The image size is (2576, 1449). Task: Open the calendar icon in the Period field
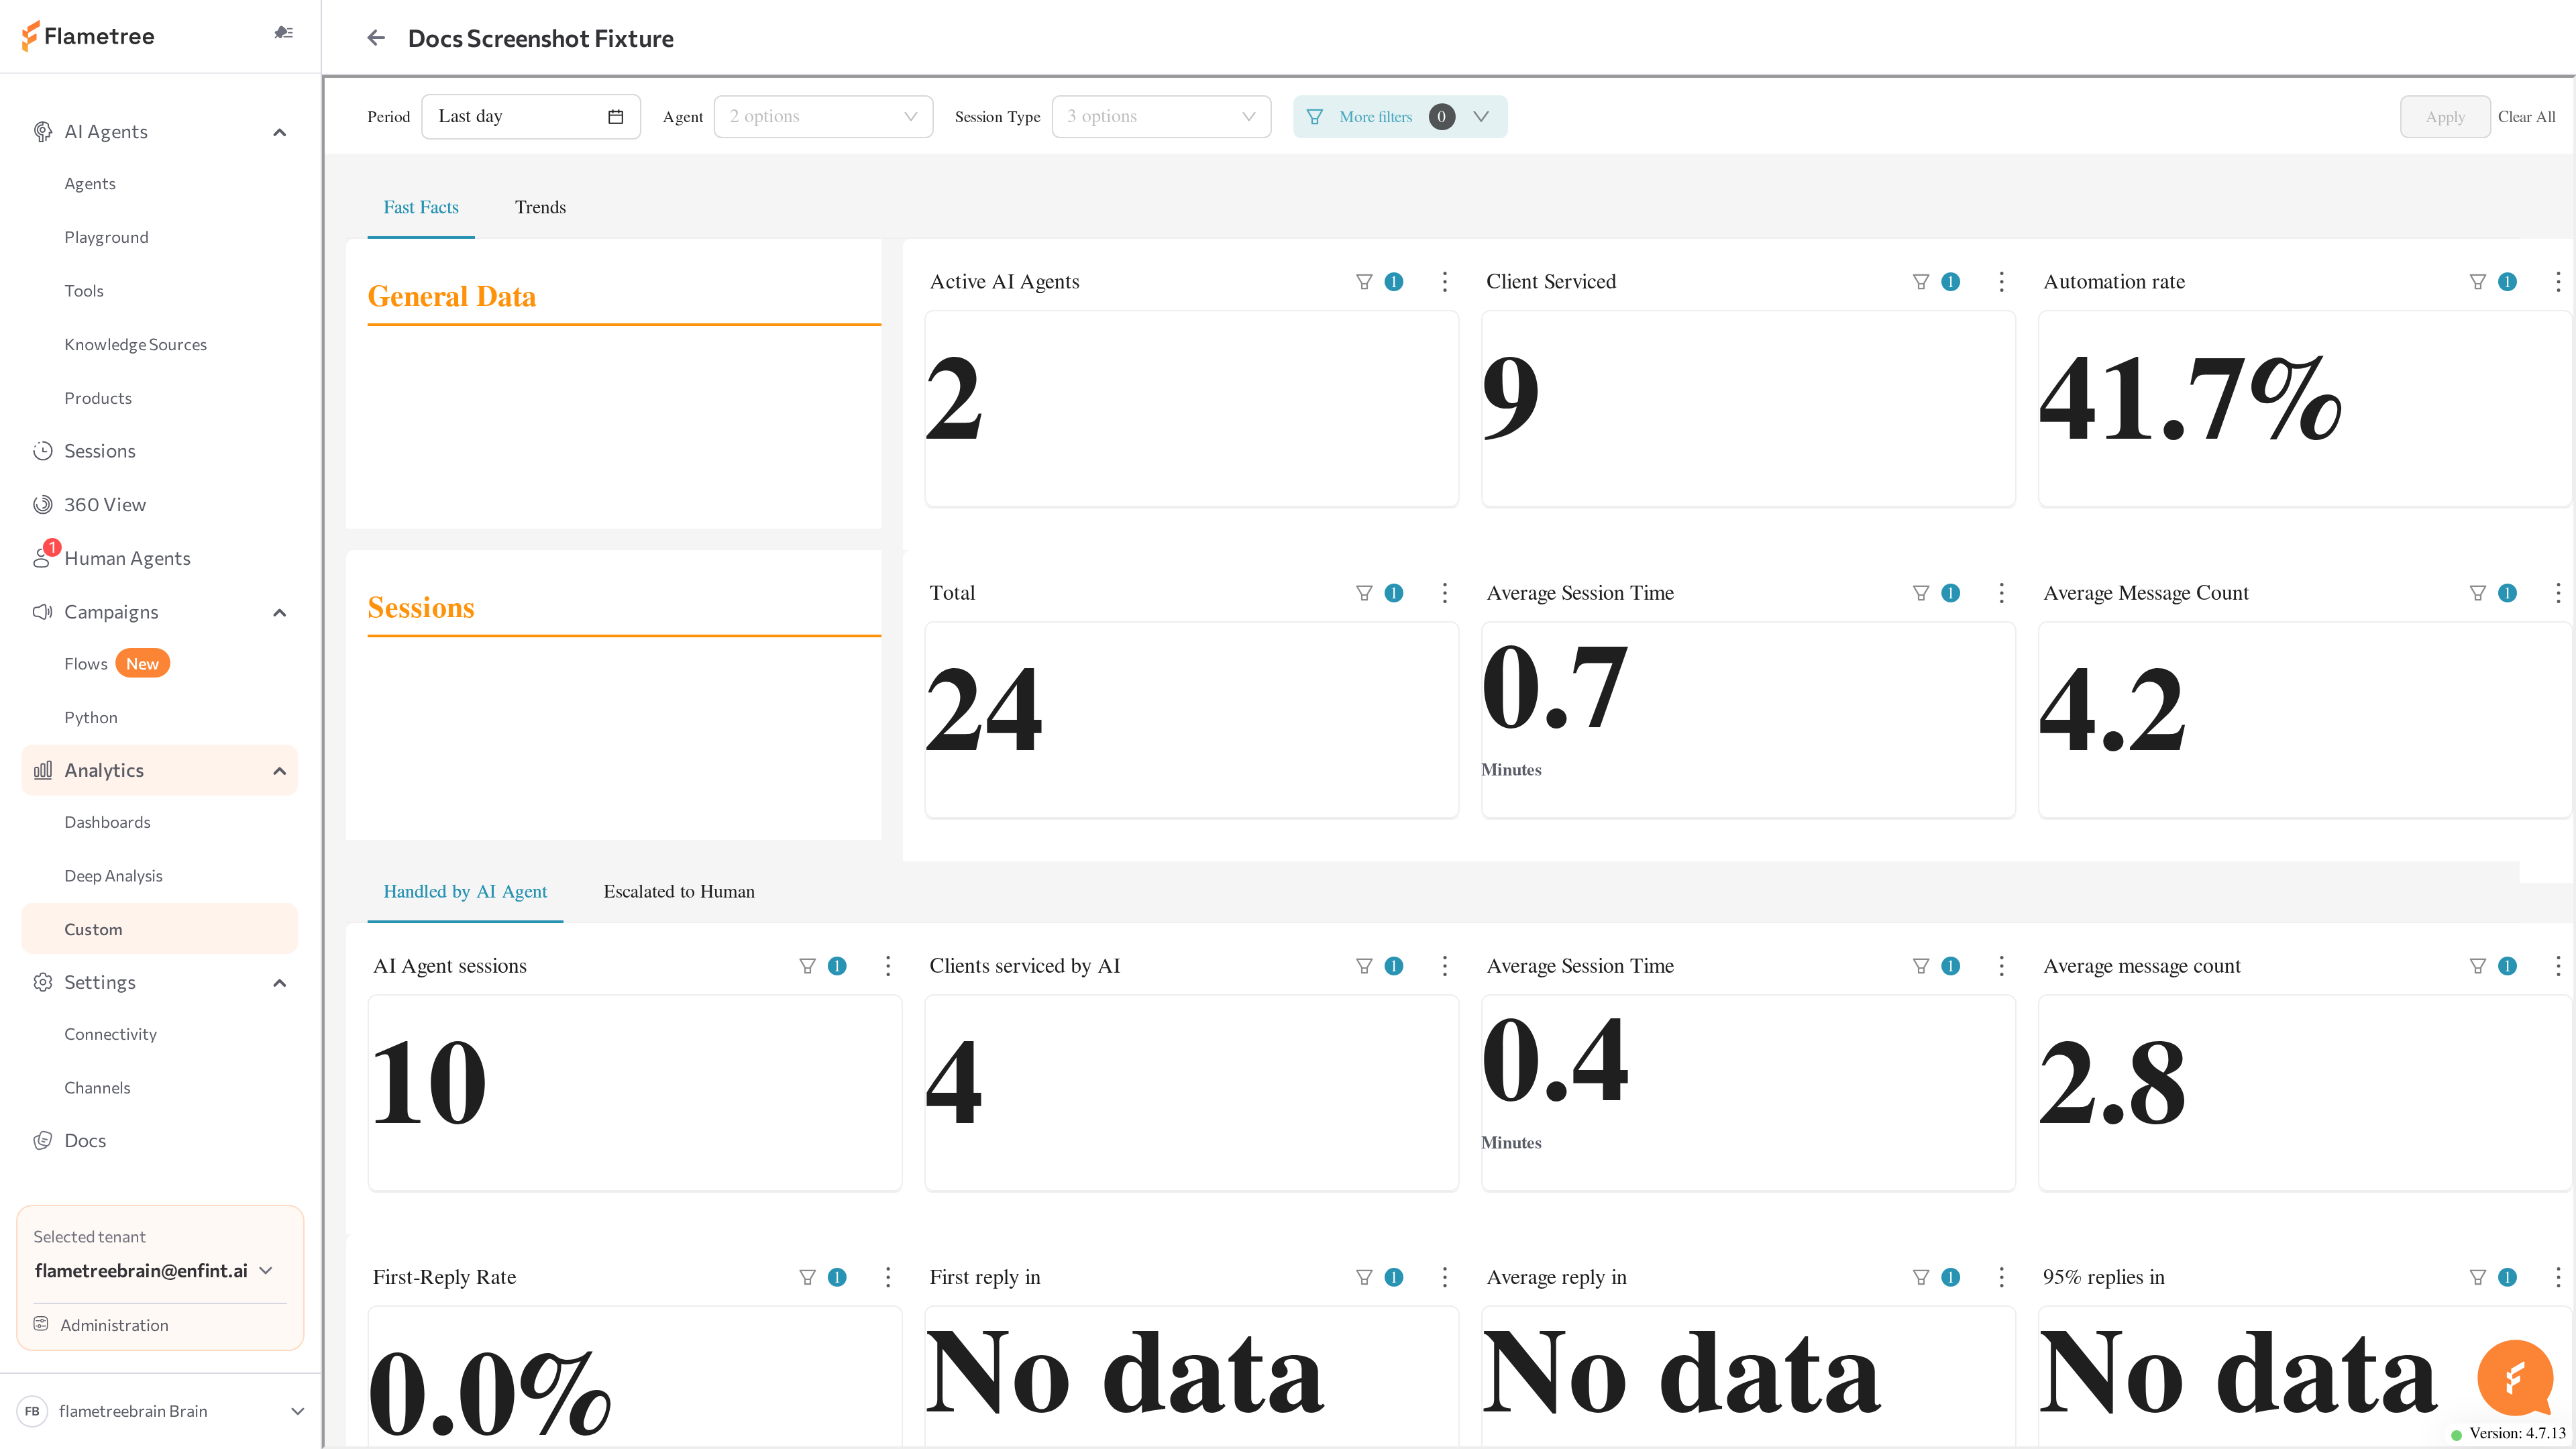click(616, 117)
